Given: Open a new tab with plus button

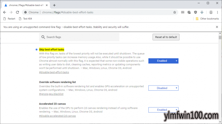Looking at the screenshot, I should tap(54, 5).
